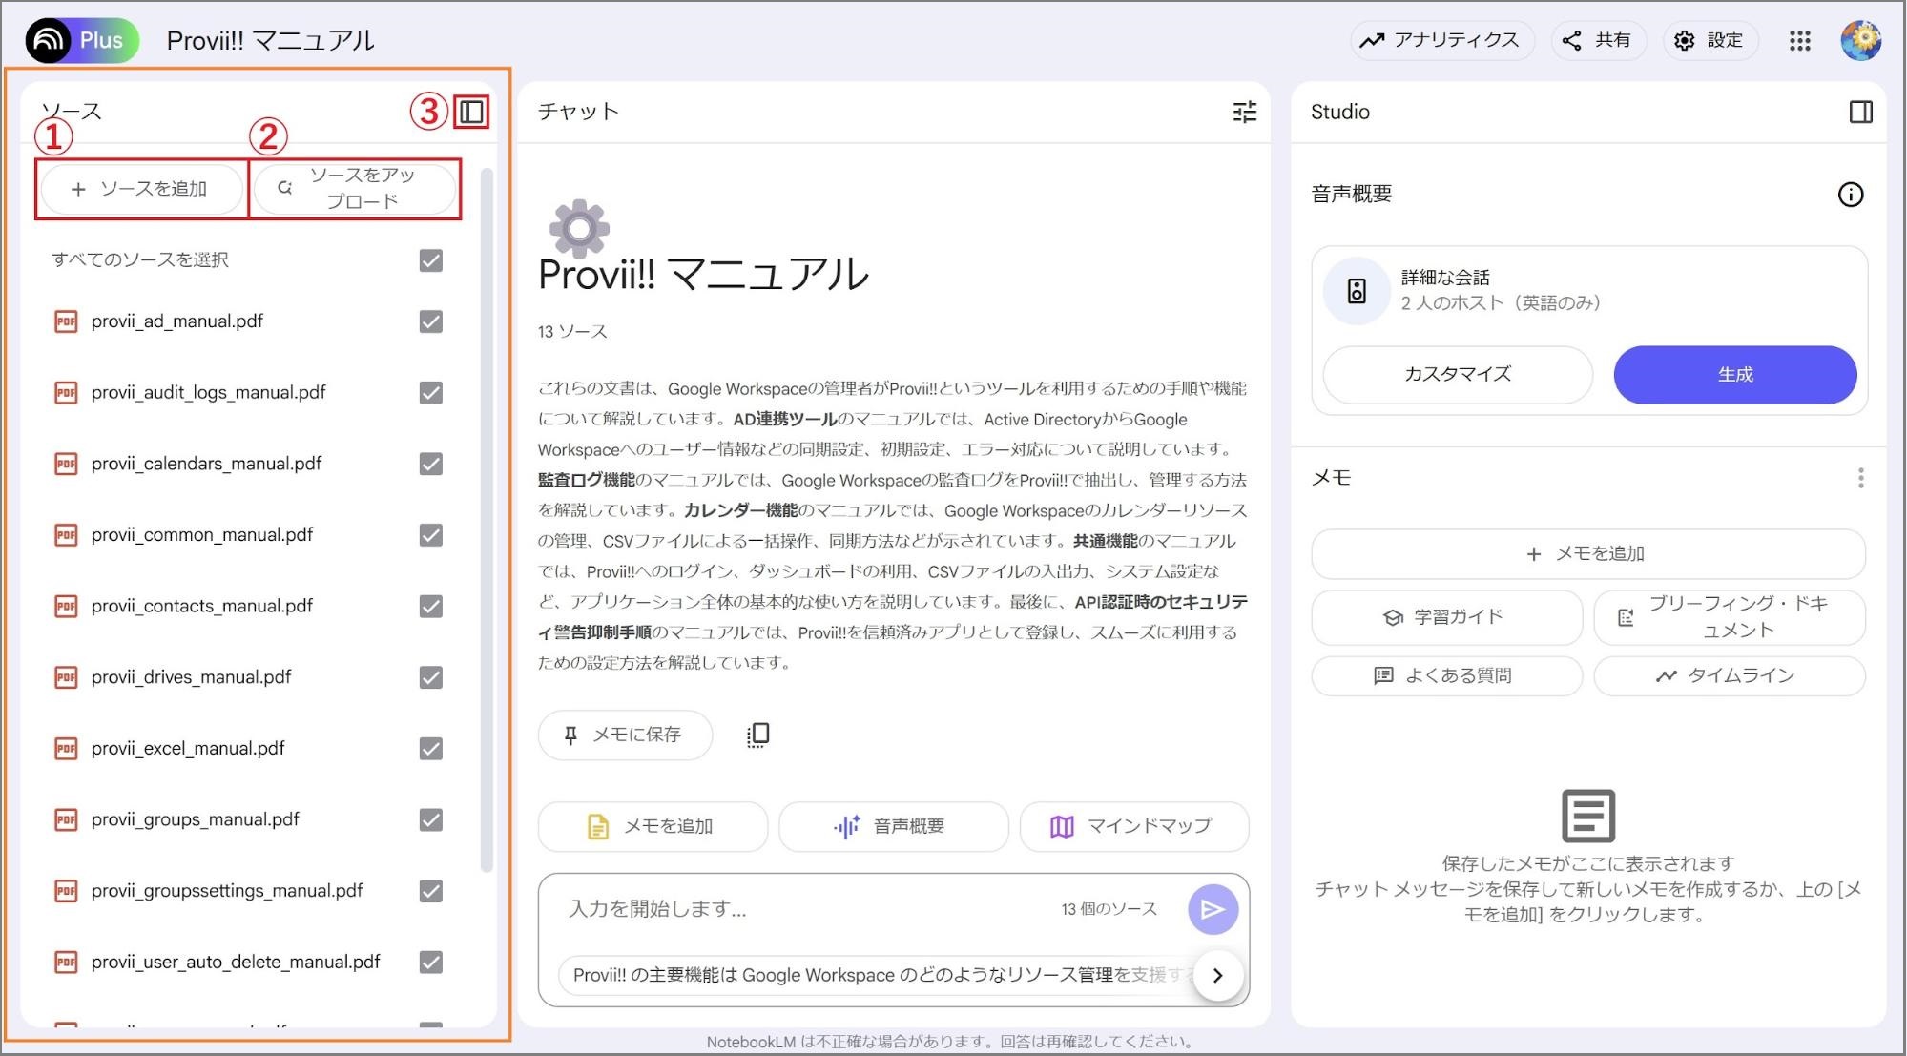Click chat メモを追加 button
The width and height of the screenshot is (1907, 1056).
click(653, 826)
